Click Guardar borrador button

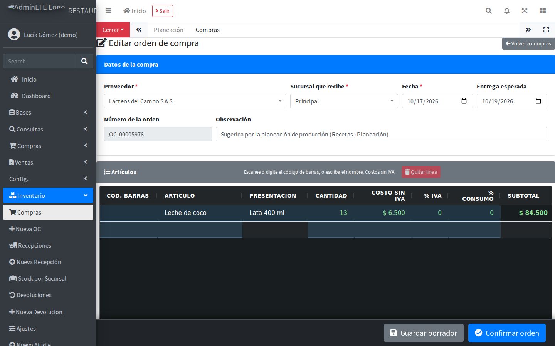tap(424, 333)
